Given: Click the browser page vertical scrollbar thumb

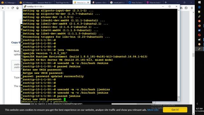Looking at the screenshot, I should (193, 55).
